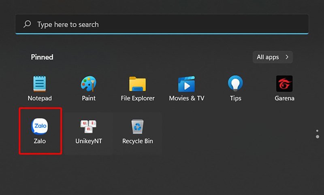324x195 pixels.
Task: Open the All apps list
Action: 273,57
